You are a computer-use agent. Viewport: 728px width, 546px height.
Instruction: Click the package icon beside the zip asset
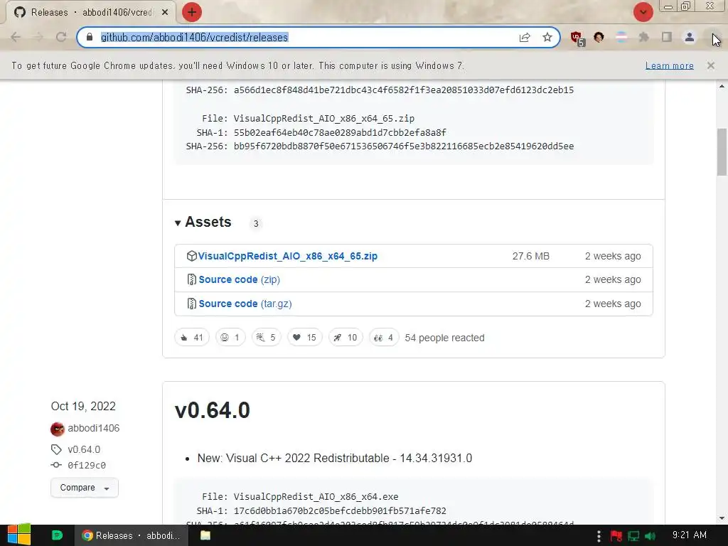pos(191,256)
